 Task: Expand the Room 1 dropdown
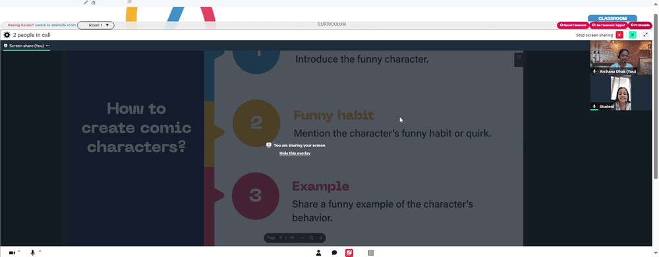[x=96, y=26]
